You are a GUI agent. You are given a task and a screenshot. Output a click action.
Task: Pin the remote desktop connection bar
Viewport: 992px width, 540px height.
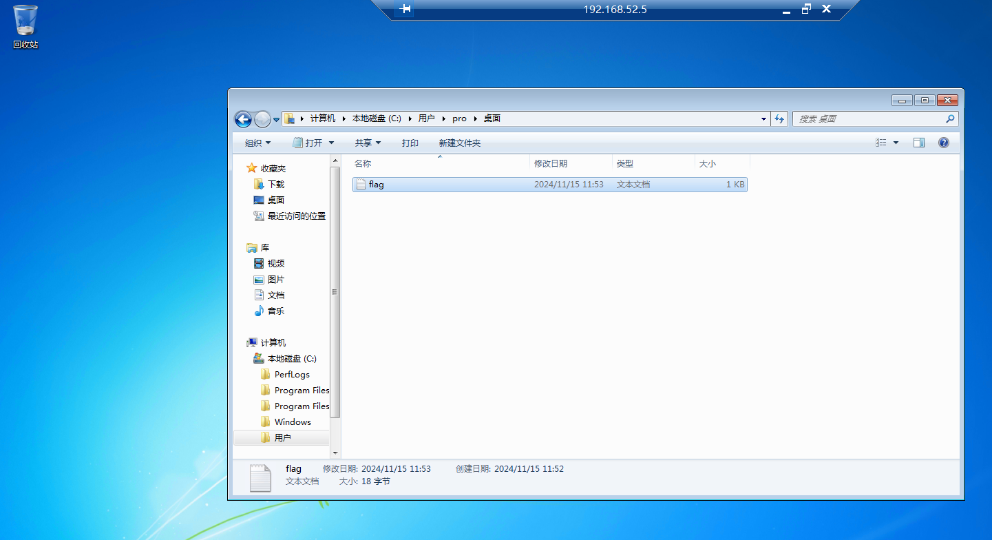point(405,9)
